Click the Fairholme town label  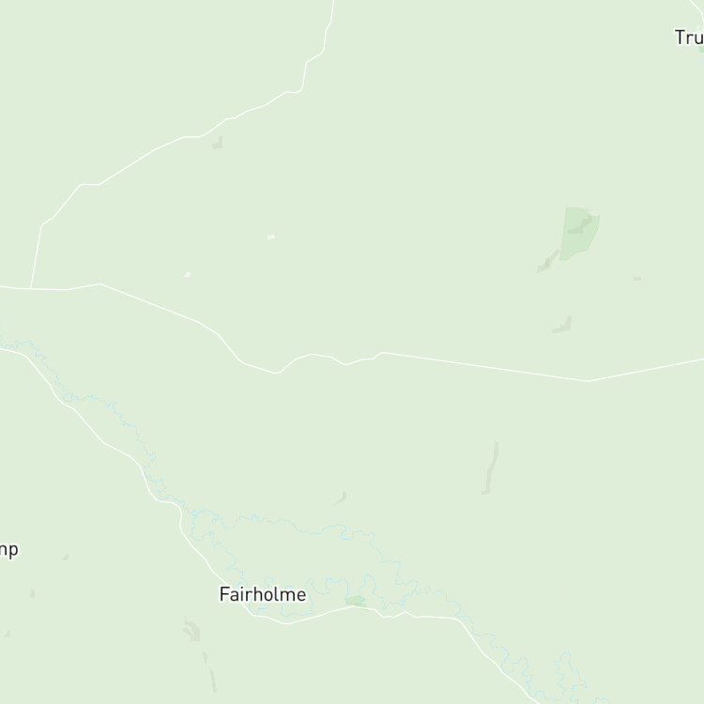click(263, 594)
